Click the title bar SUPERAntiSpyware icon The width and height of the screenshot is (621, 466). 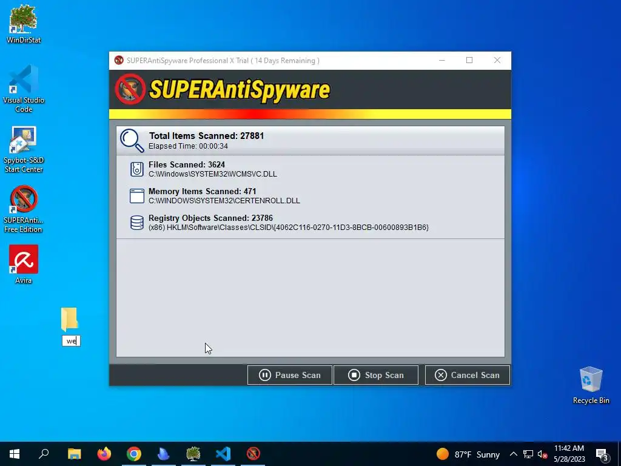click(119, 60)
